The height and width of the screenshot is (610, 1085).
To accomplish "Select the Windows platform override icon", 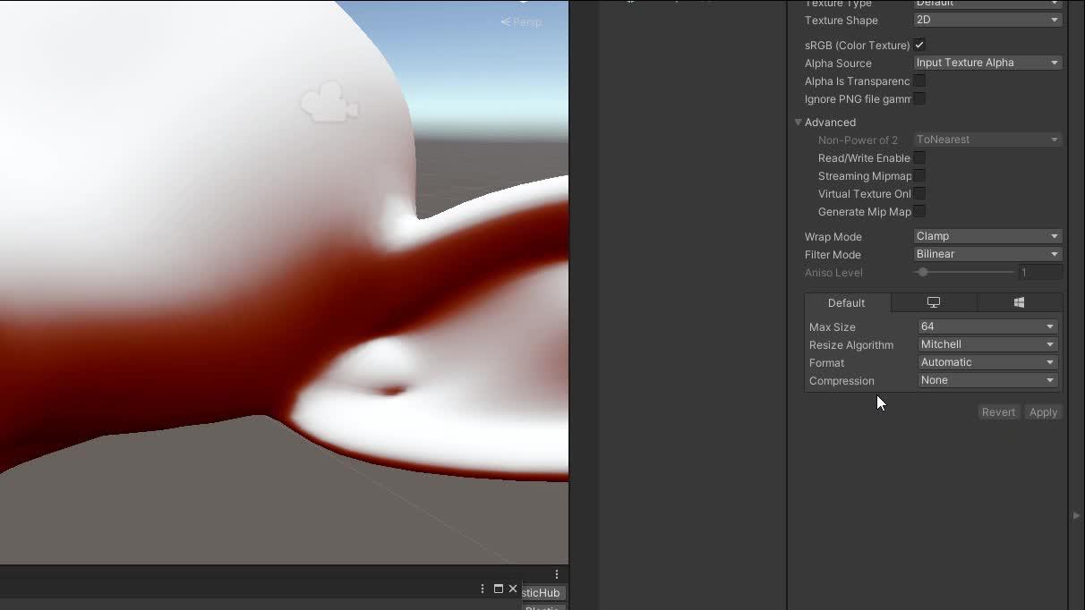I will click(1020, 302).
